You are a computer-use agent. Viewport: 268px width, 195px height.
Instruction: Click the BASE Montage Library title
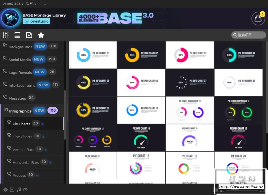click(44, 15)
